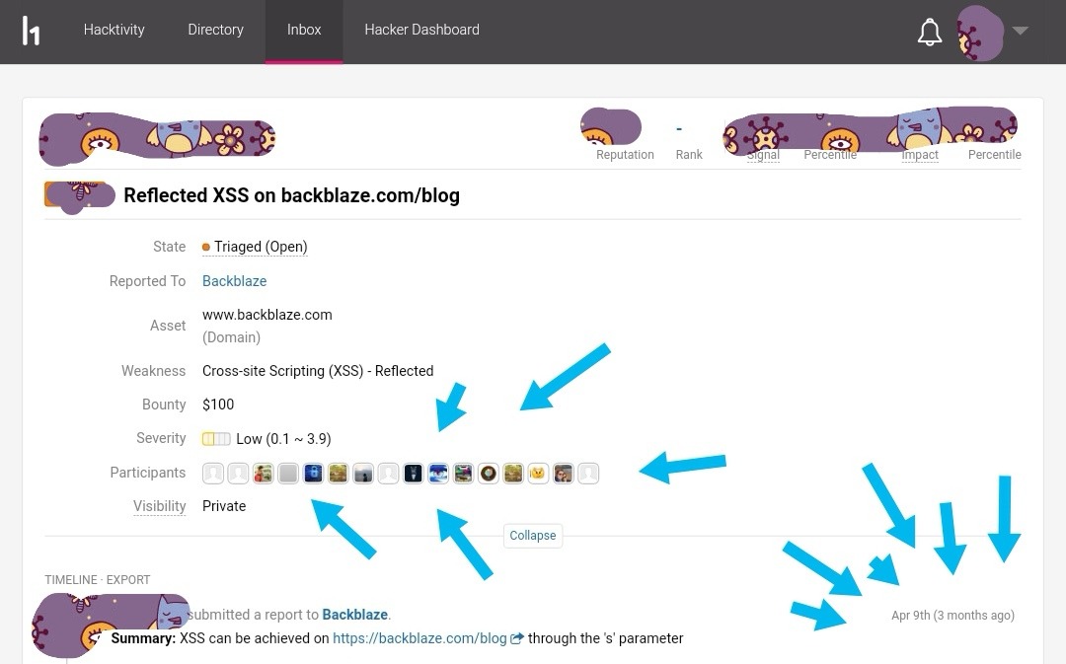Open the user account dropdown arrow

tap(1021, 31)
